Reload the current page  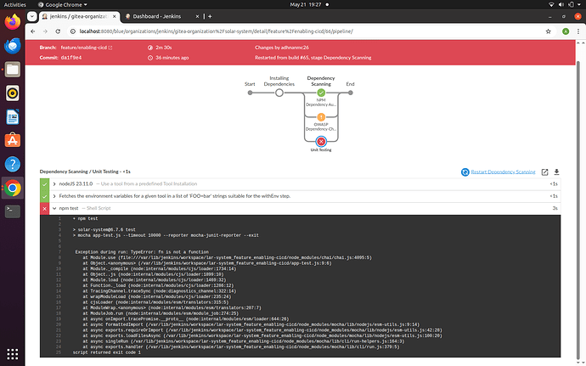[x=58, y=31]
